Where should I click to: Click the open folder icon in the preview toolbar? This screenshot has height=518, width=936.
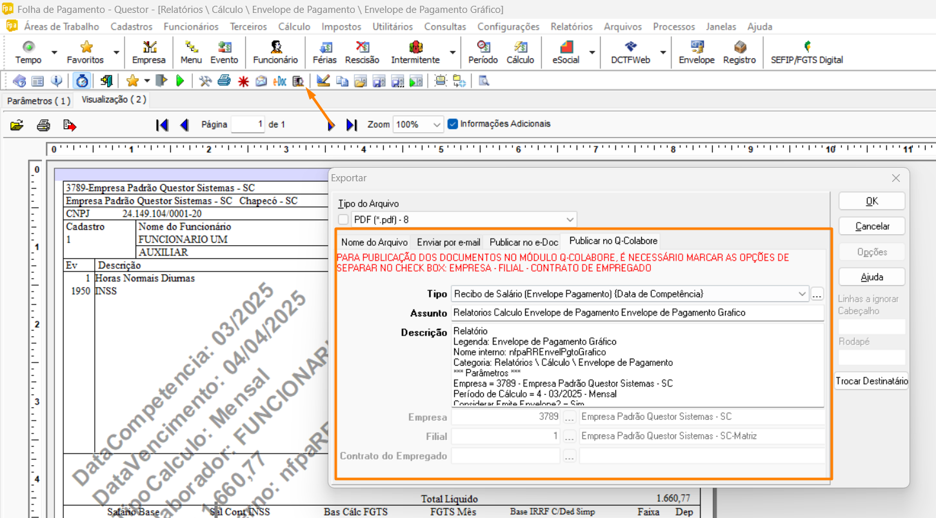coord(17,125)
